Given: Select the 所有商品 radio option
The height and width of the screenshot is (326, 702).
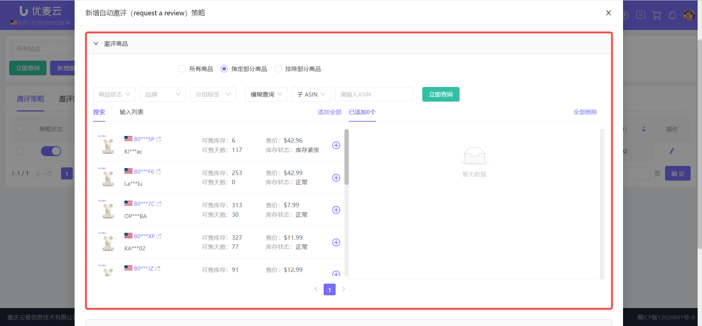Looking at the screenshot, I should pos(182,69).
